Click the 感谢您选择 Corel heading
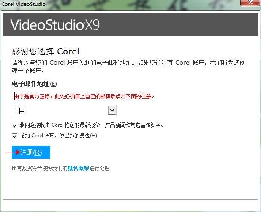Image resolution: width=261 pixels, height=212 pixels. pyautogui.click(x=45, y=52)
